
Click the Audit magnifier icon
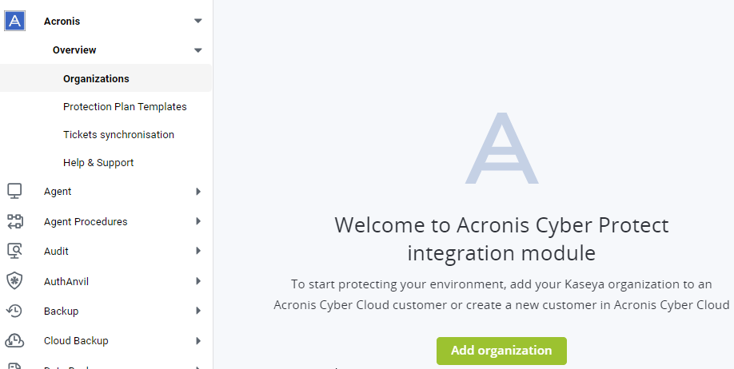point(14,251)
